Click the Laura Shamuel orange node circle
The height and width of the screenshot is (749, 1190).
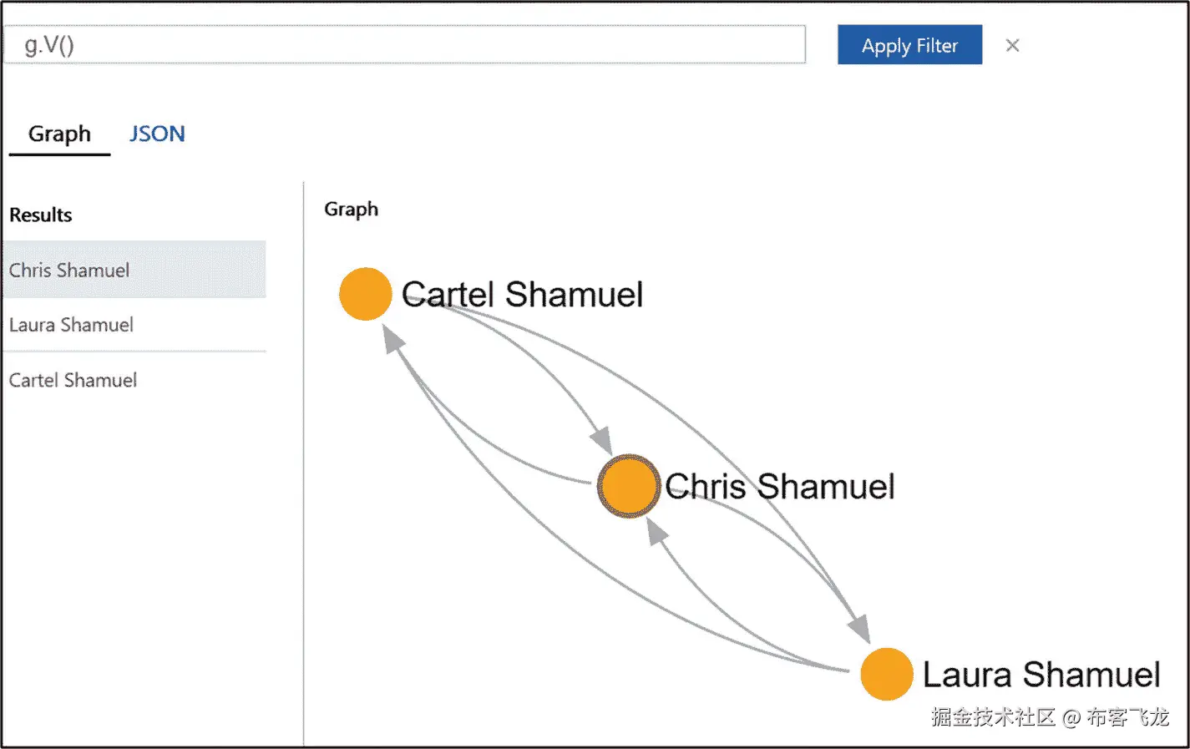pyautogui.click(x=887, y=674)
